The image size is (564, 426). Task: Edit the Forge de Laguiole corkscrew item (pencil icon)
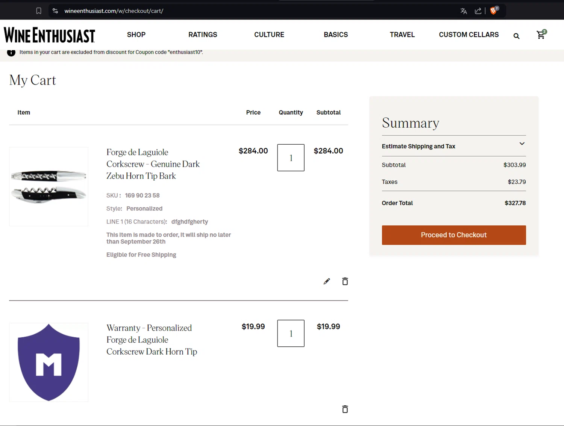coord(327,281)
